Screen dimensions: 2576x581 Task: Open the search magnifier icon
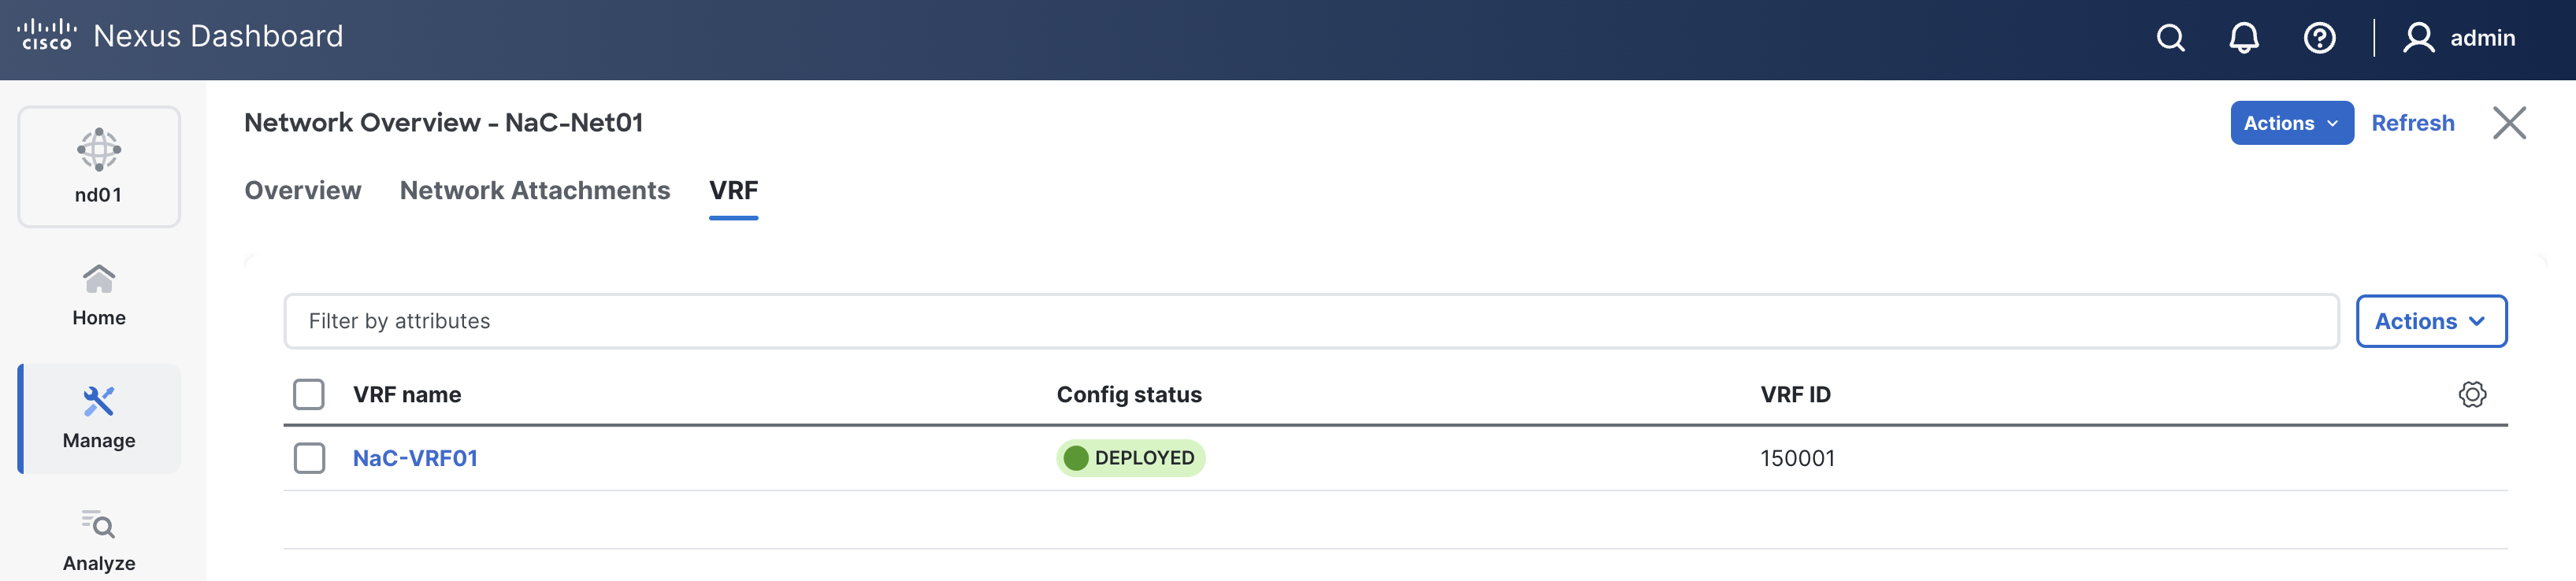2170,38
